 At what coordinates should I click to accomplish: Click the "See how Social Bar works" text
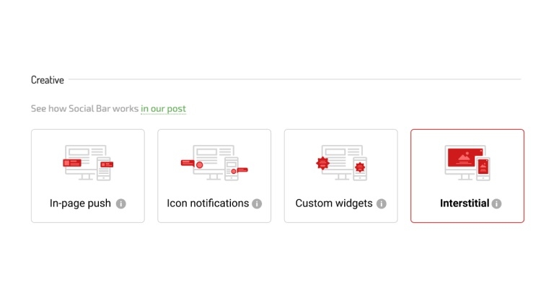84,109
